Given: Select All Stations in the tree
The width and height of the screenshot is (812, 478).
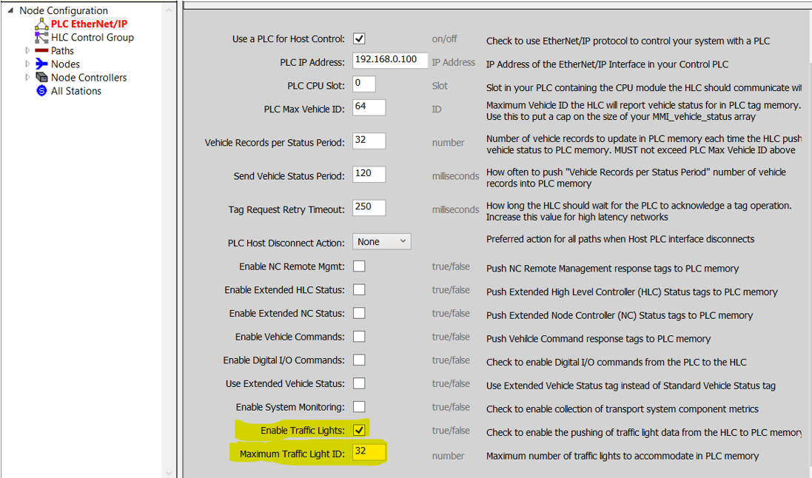Looking at the screenshot, I should tap(76, 91).
